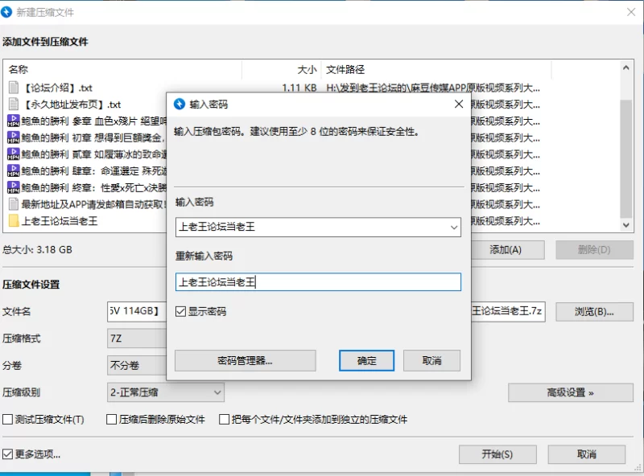Click the folder icon of 上老王论坛当老王
This screenshot has height=476, width=644.
tap(14, 221)
